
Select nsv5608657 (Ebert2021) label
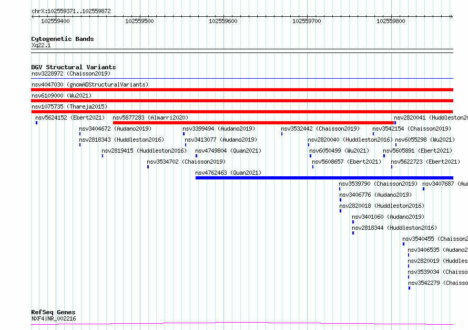pyautogui.click(x=347, y=162)
